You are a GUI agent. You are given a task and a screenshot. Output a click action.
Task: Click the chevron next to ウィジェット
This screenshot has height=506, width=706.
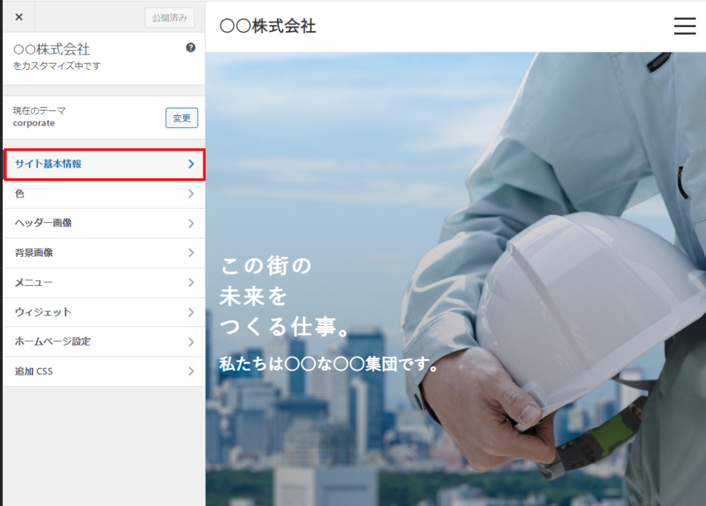tap(191, 312)
